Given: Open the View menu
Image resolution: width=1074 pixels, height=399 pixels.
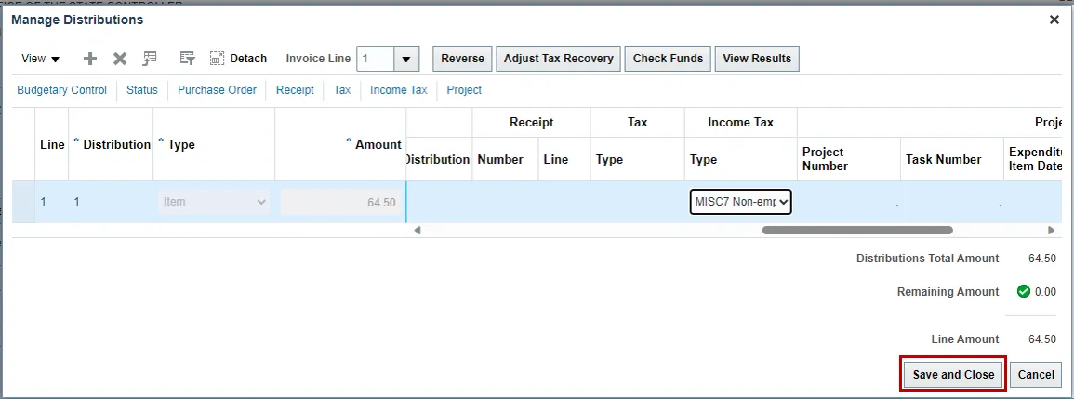Looking at the screenshot, I should [x=40, y=59].
